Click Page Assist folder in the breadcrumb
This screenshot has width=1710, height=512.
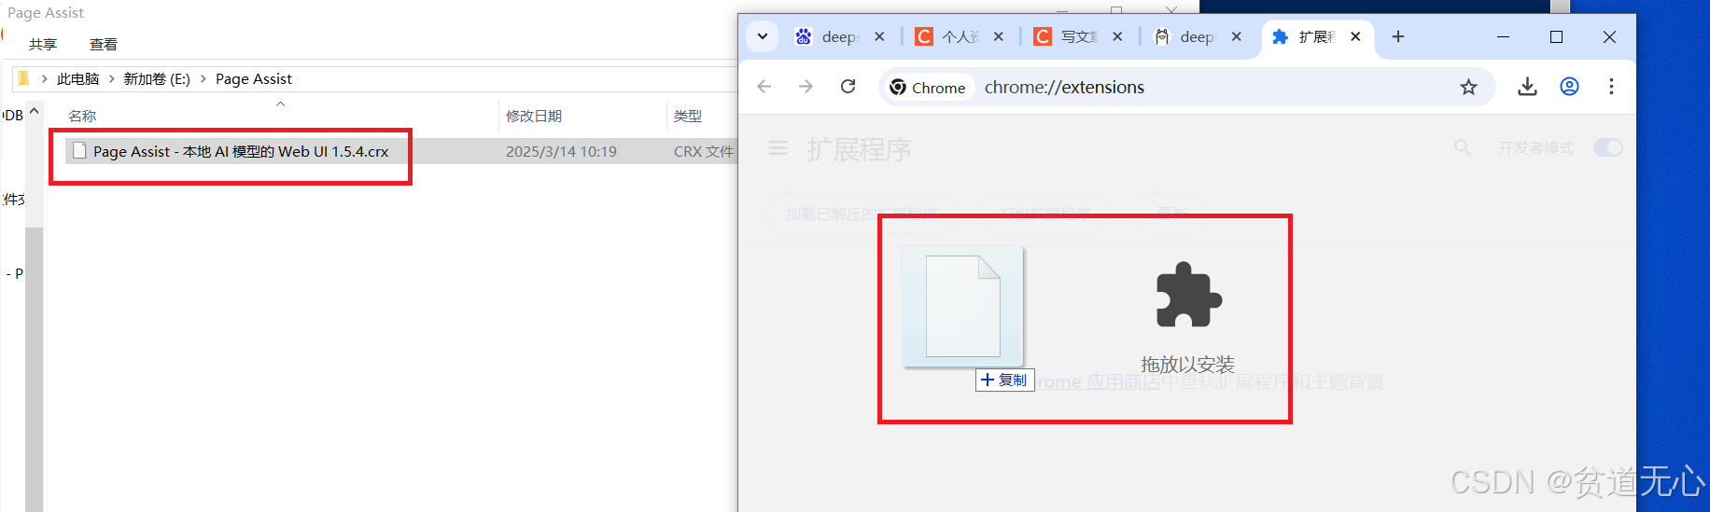(x=254, y=79)
